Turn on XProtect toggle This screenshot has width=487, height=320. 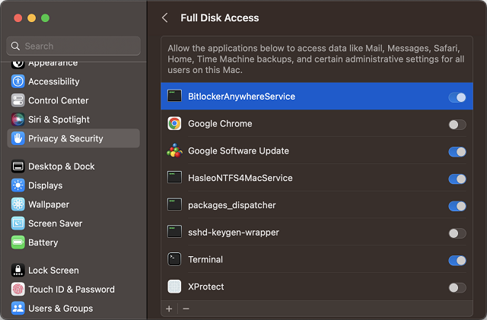[x=457, y=288]
